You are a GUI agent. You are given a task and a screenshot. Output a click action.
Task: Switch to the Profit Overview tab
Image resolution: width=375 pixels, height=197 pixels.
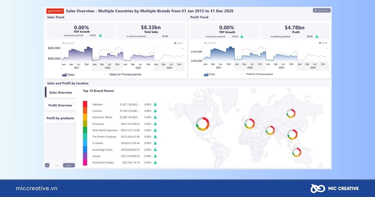pyautogui.click(x=61, y=105)
